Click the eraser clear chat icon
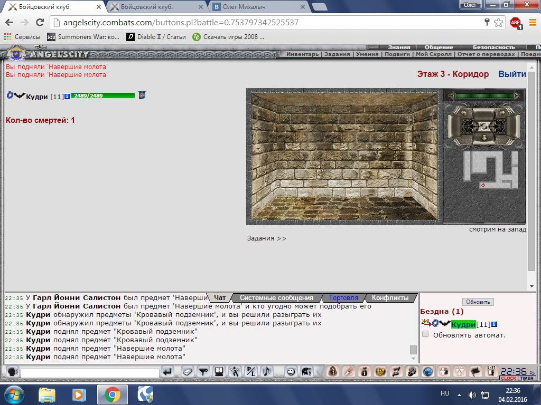 (x=188, y=372)
